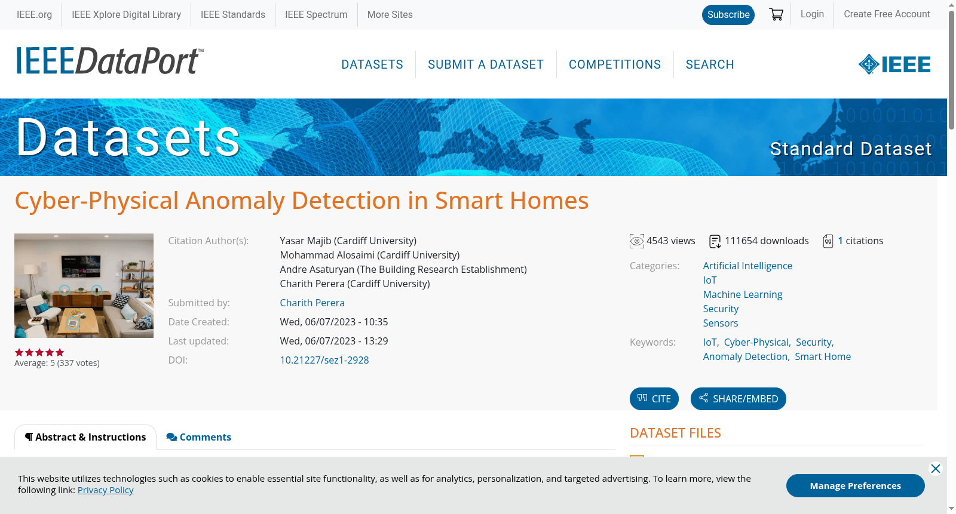This screenshot has height=514, width=956.
Task: Click author Andre Asaturyan entry
Action: [x=403, y=269]
